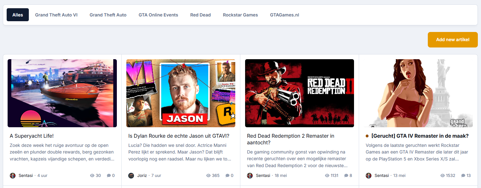Click the 13 mei date
Viewport: 481px width, 188px height.
point(400,175)
